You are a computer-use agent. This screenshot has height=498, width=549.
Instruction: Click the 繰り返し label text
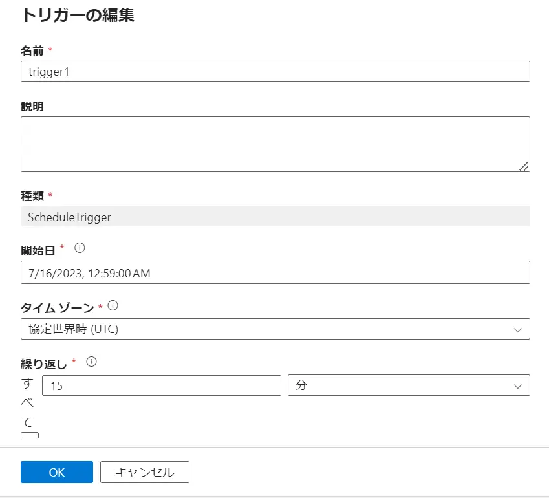click(x=44, y=364)
